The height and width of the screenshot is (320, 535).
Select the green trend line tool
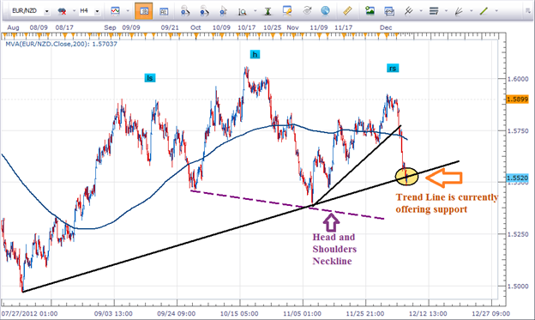(484, 11)
